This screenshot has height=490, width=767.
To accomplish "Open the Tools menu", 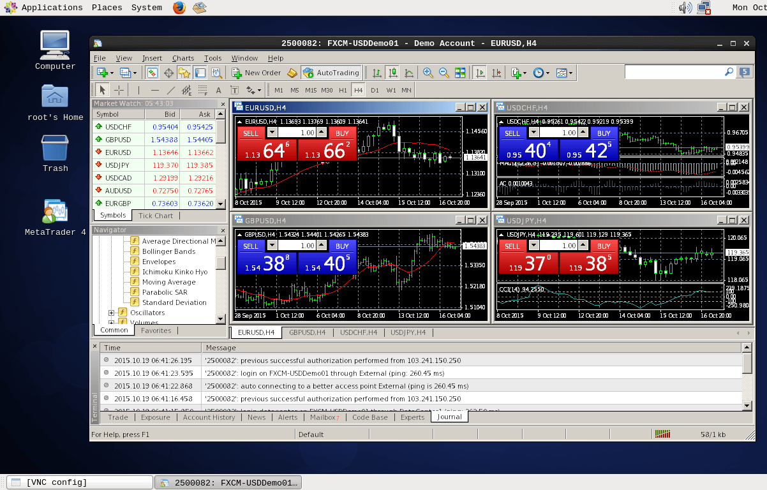I will click(x=212, y=58).
